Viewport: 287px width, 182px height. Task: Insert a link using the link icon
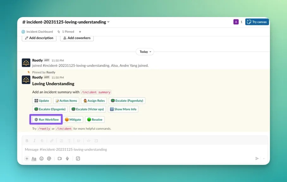(52, 140)
